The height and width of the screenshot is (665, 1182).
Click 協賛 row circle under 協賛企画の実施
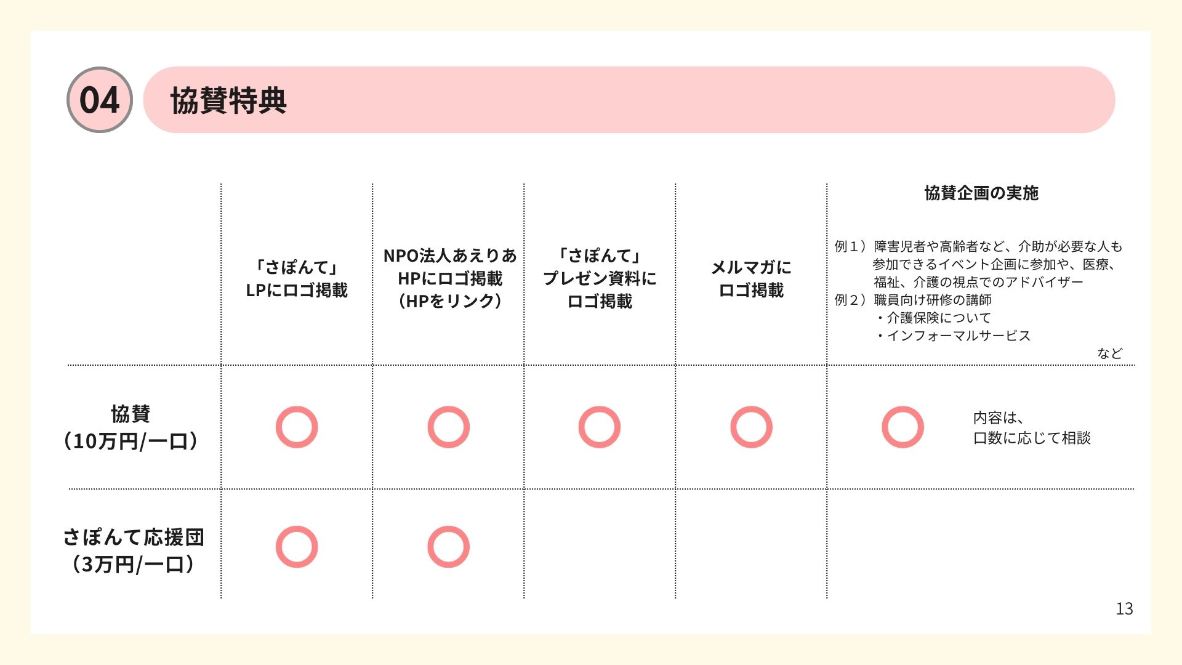coord(903,427)
